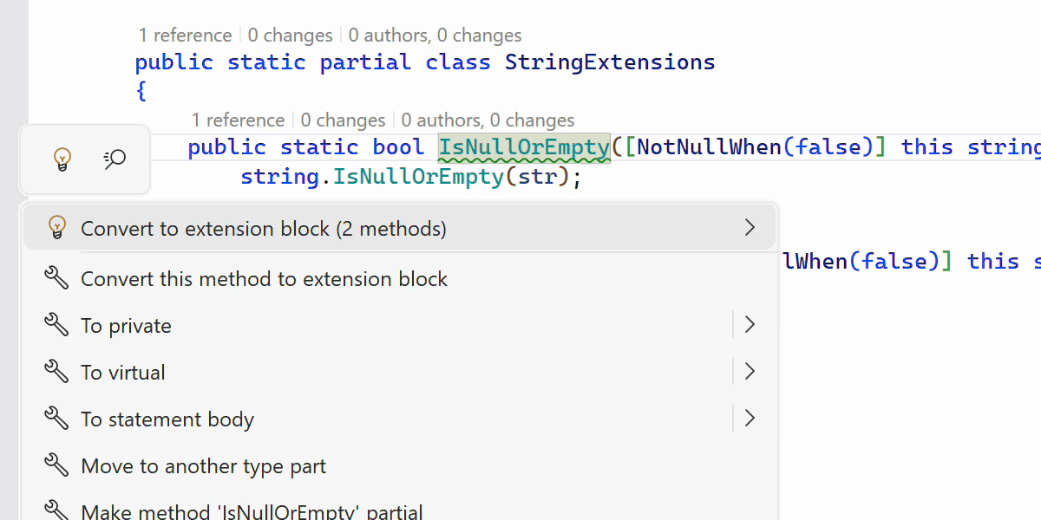The width and height of the screenshot is (1041, 520).
Task: Open the 1 reference link above class
Action: click(x=185, y=36)
